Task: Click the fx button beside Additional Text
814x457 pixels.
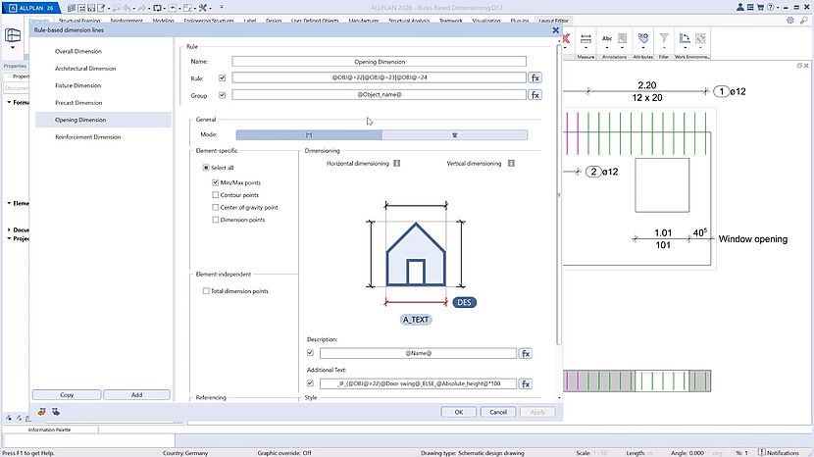Action: [x=525, y=382]
